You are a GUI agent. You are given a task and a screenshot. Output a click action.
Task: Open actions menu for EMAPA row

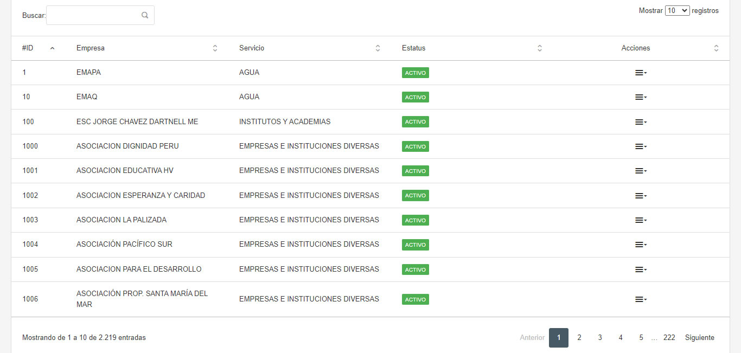641,73
